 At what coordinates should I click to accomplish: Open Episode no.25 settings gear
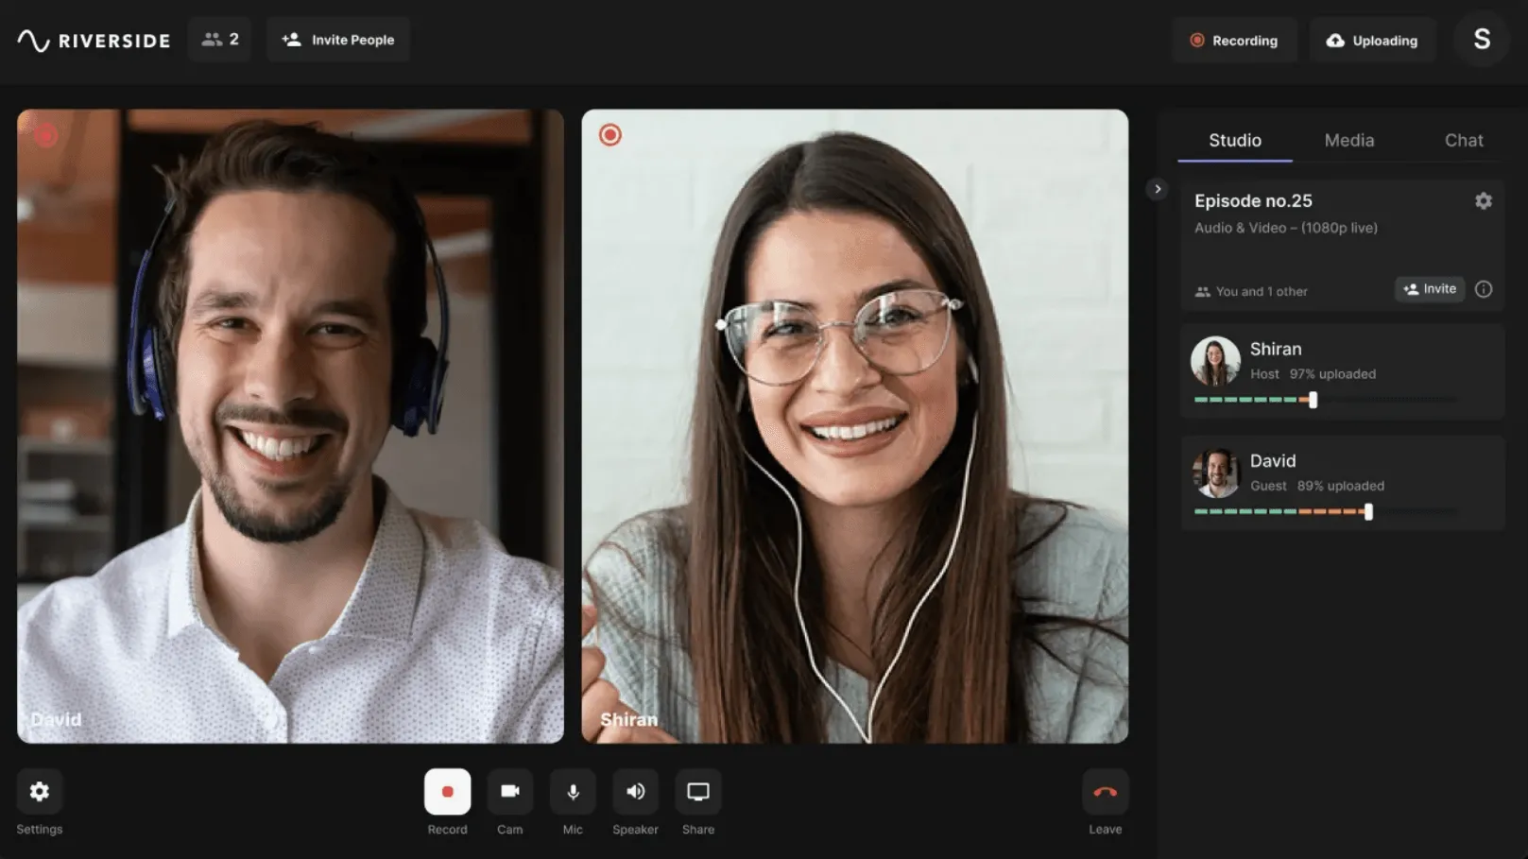[x=1484, y=200]
